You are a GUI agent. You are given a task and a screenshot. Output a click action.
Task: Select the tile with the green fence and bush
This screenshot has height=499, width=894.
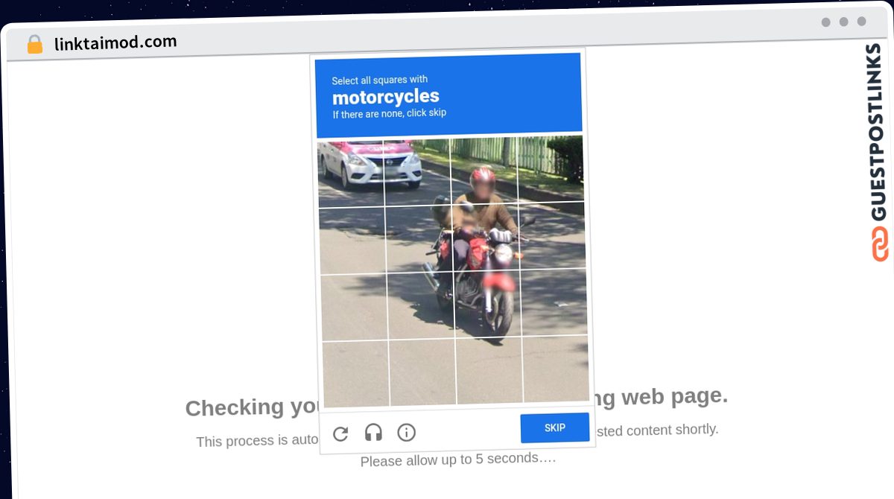coord(550,169)
